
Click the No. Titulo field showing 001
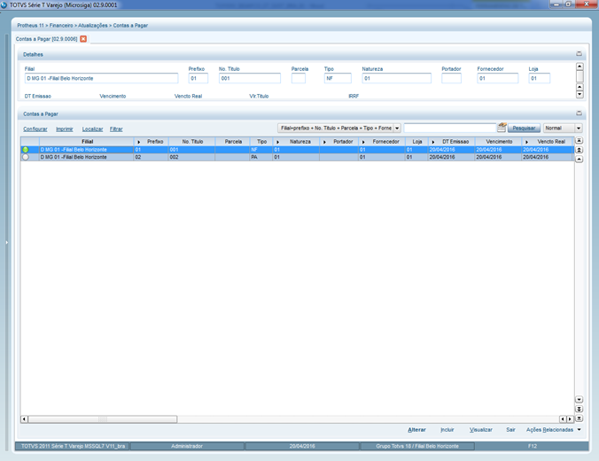point(250,78)
